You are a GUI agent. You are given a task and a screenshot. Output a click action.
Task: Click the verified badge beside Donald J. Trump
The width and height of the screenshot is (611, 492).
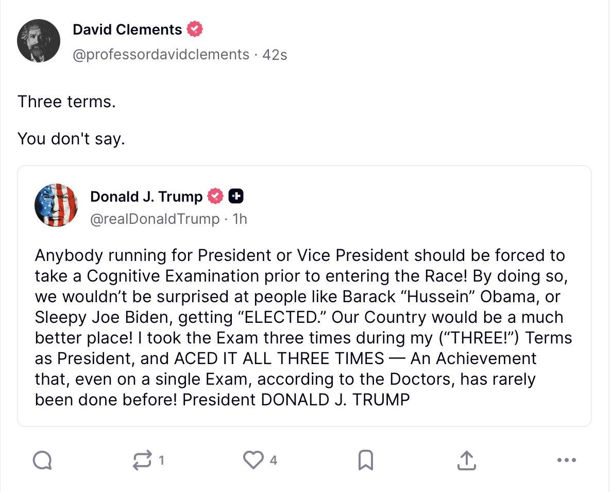[215, 196]
